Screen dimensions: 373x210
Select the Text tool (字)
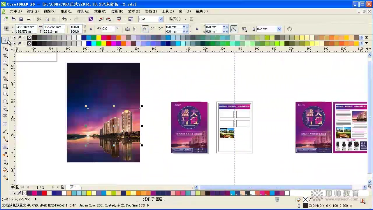pos(5,116)
